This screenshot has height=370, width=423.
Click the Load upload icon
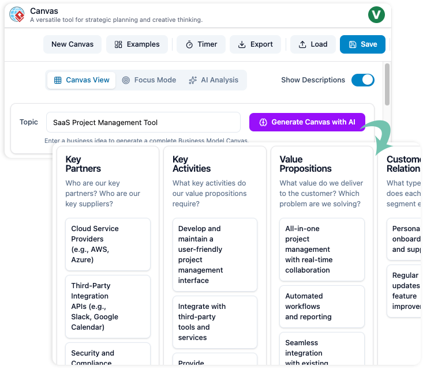click(302, 44)
